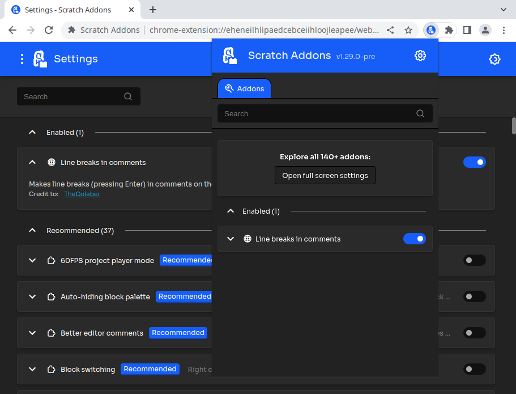Open TheColaber credit link
The image size is (516, 394).
tap(82, 194)
